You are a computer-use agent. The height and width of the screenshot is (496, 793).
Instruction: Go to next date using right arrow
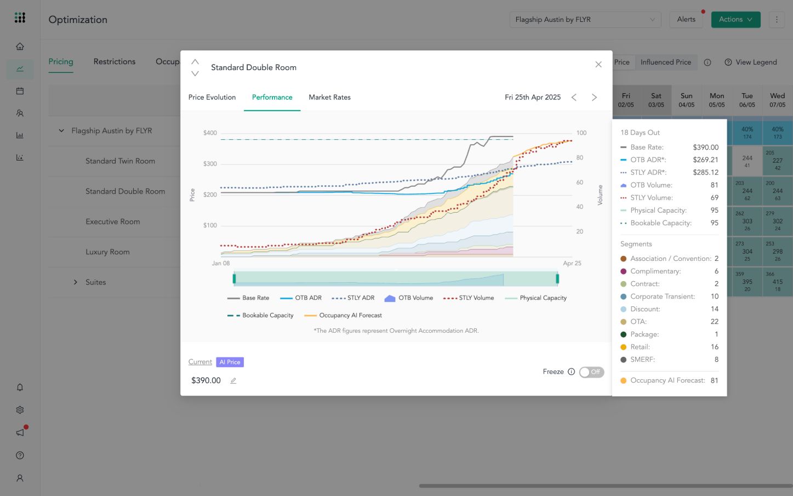click(594, 98)
